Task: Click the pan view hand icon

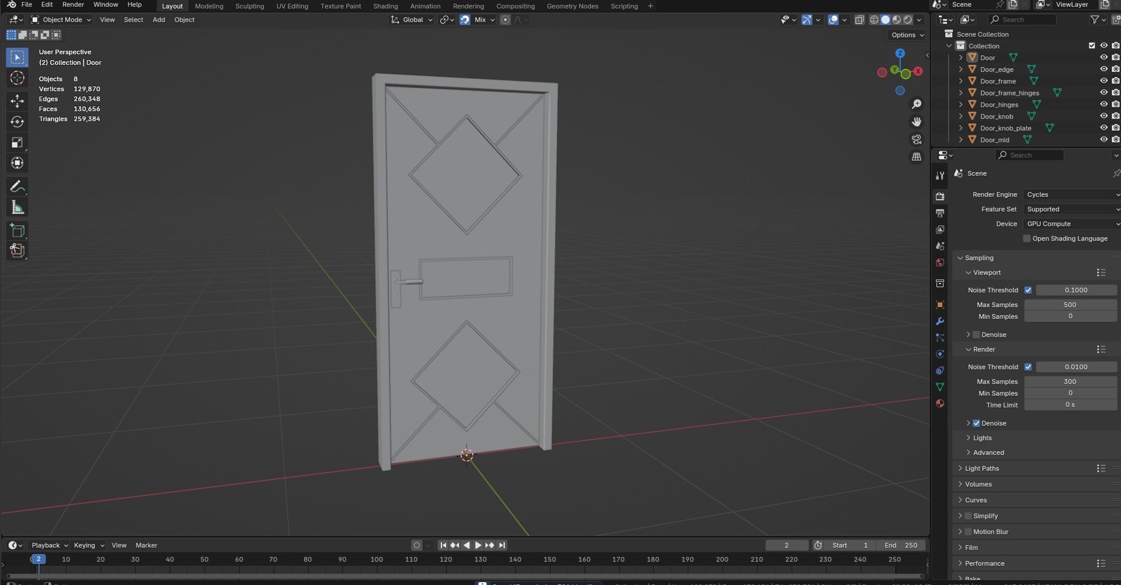Action: point(917,121)
